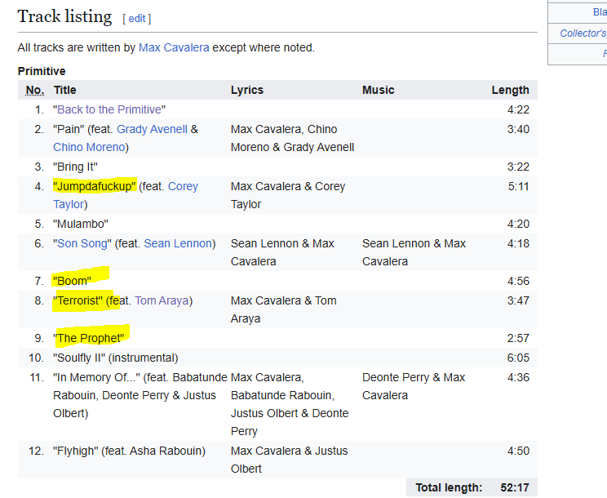Click the "Mulambo" track title

click(81, 225)
